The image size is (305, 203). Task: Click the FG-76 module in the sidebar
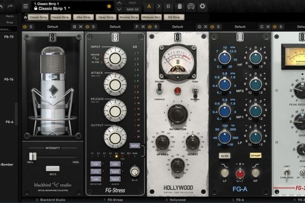tap(9, 80)
